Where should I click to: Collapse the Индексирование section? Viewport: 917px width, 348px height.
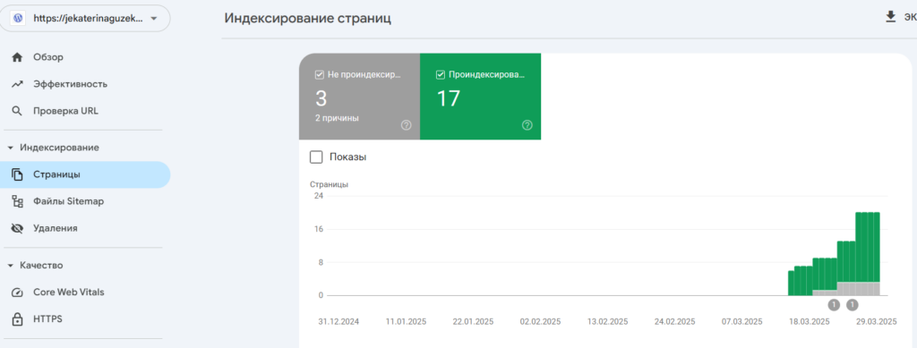(11, 148)
